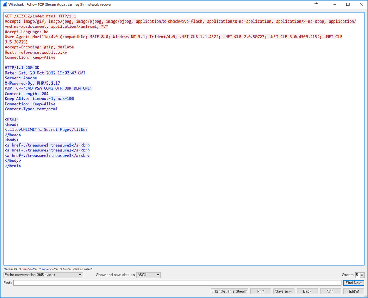Click the Content-Type: text/html line
This screenshot has height=298, width=368.
31,109
